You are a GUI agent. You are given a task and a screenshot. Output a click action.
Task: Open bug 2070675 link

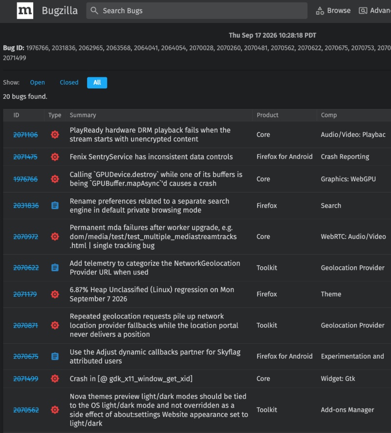click(x=26, y=356)
